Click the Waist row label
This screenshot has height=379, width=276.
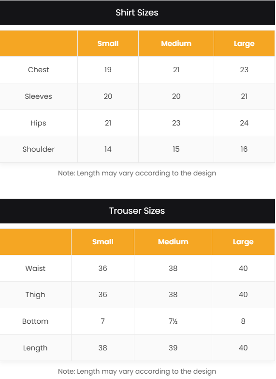point(35,268)
